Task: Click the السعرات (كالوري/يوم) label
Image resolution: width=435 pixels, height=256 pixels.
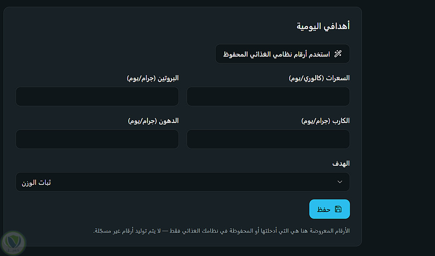Action: [x=319, y=79]
